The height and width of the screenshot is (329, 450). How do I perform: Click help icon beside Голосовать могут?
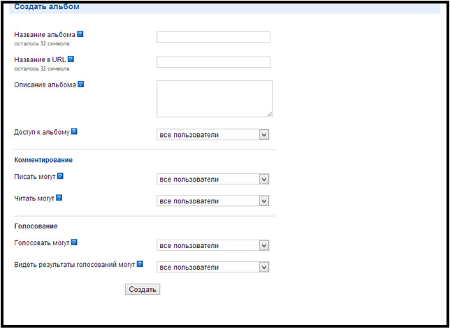(74, 242)
